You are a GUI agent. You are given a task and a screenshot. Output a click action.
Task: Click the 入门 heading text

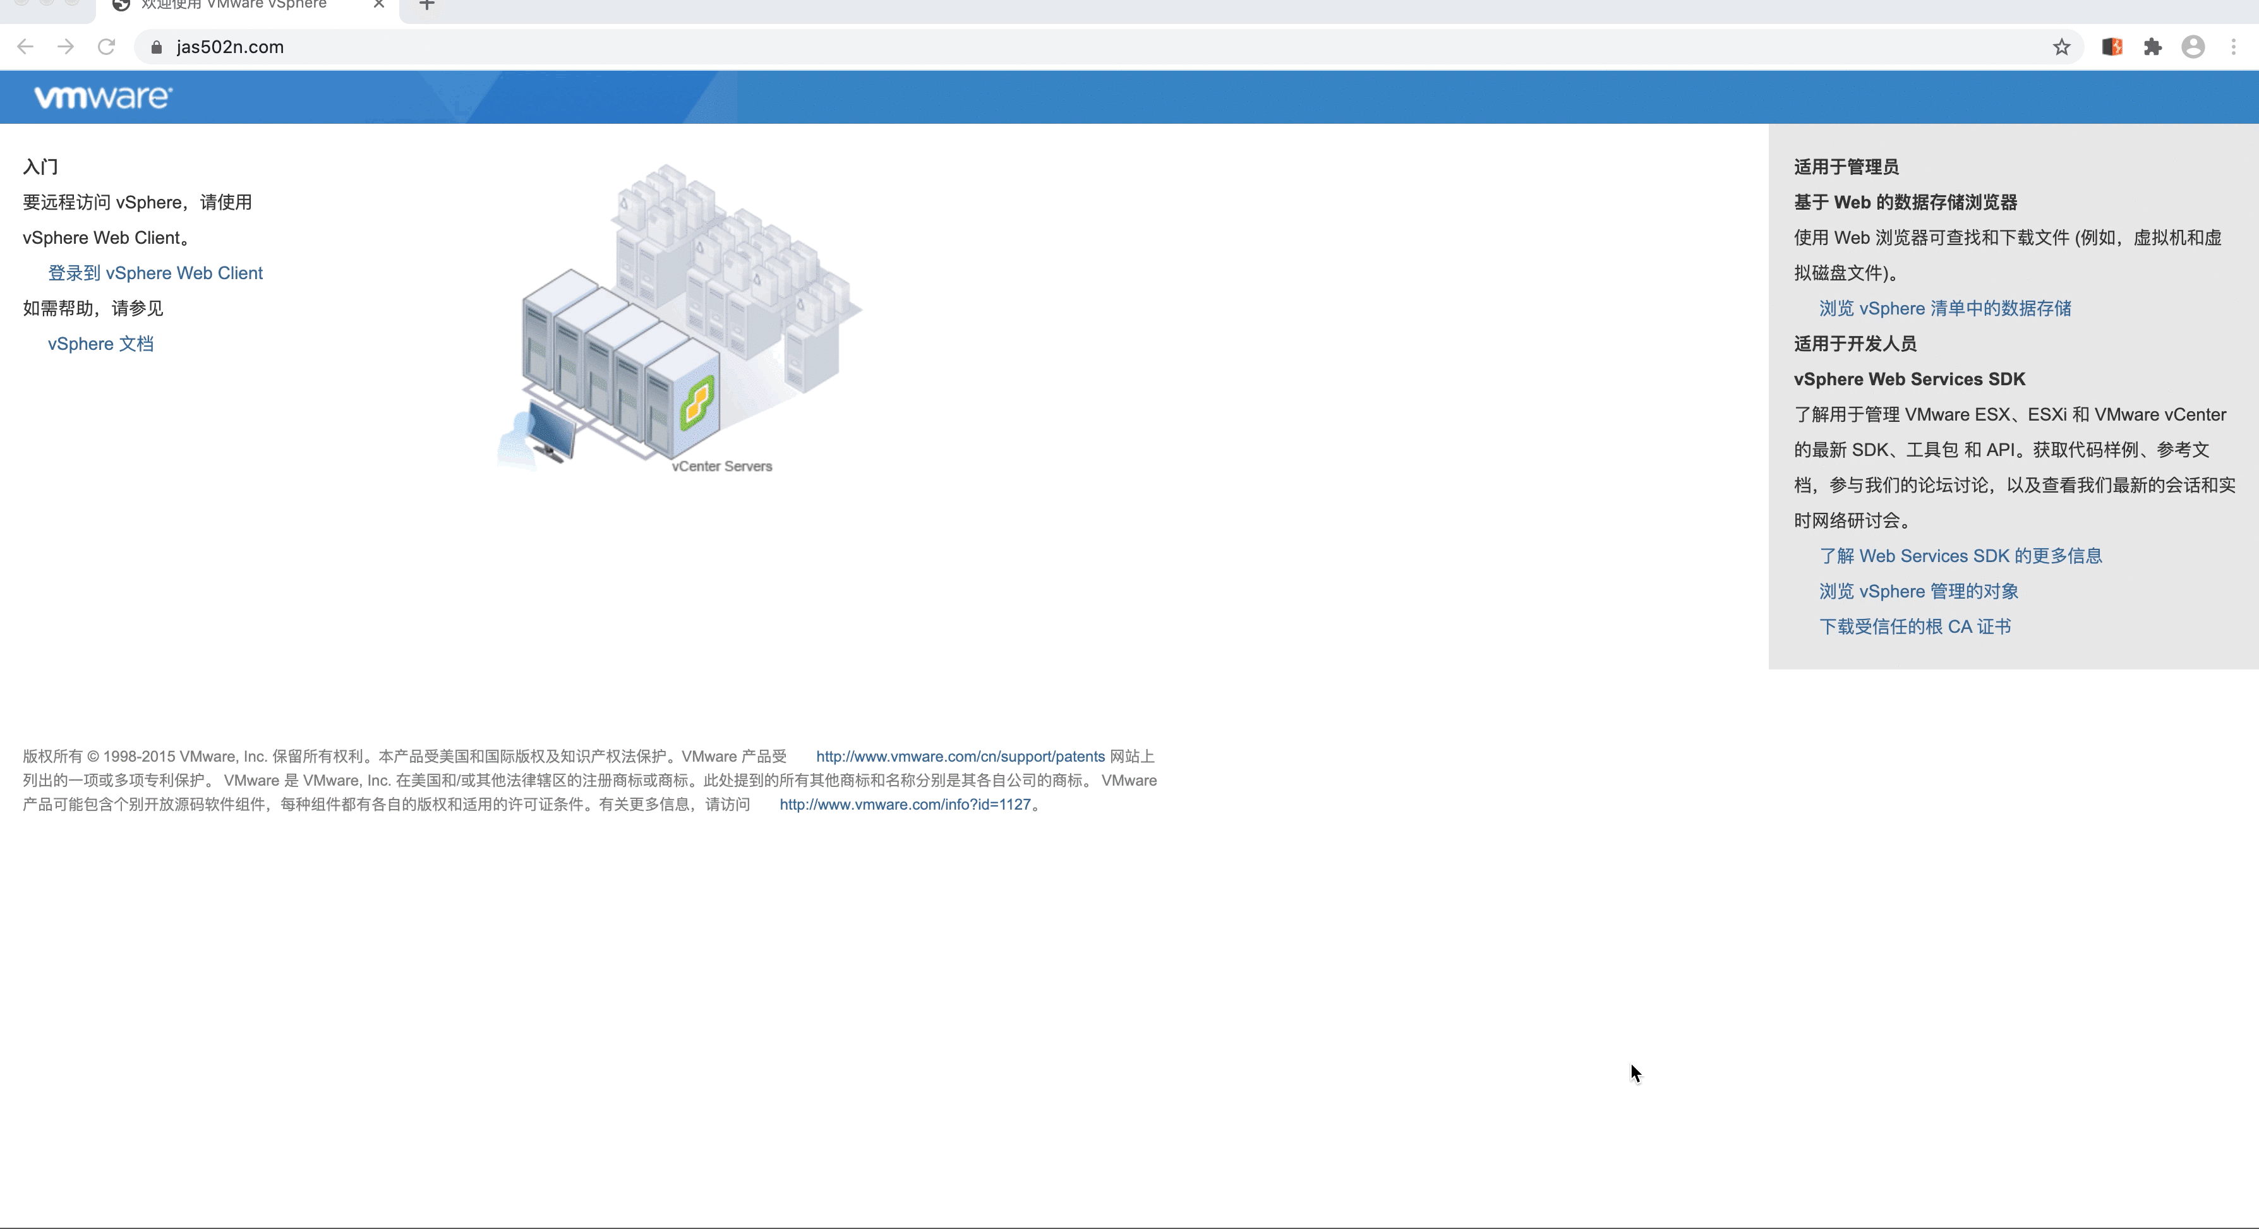tap(40, 167)
